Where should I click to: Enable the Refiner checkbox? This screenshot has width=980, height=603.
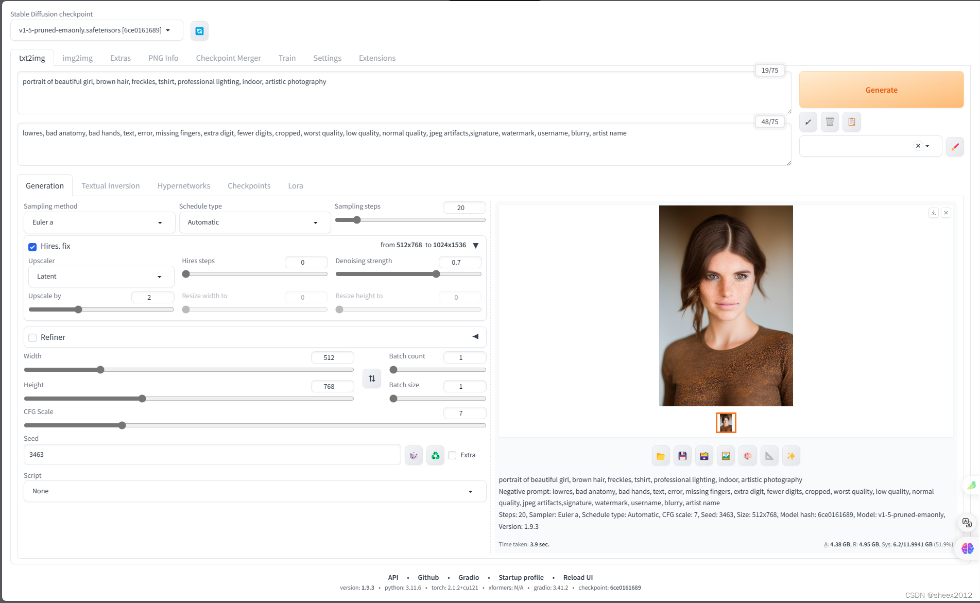[x=32, y=338]
